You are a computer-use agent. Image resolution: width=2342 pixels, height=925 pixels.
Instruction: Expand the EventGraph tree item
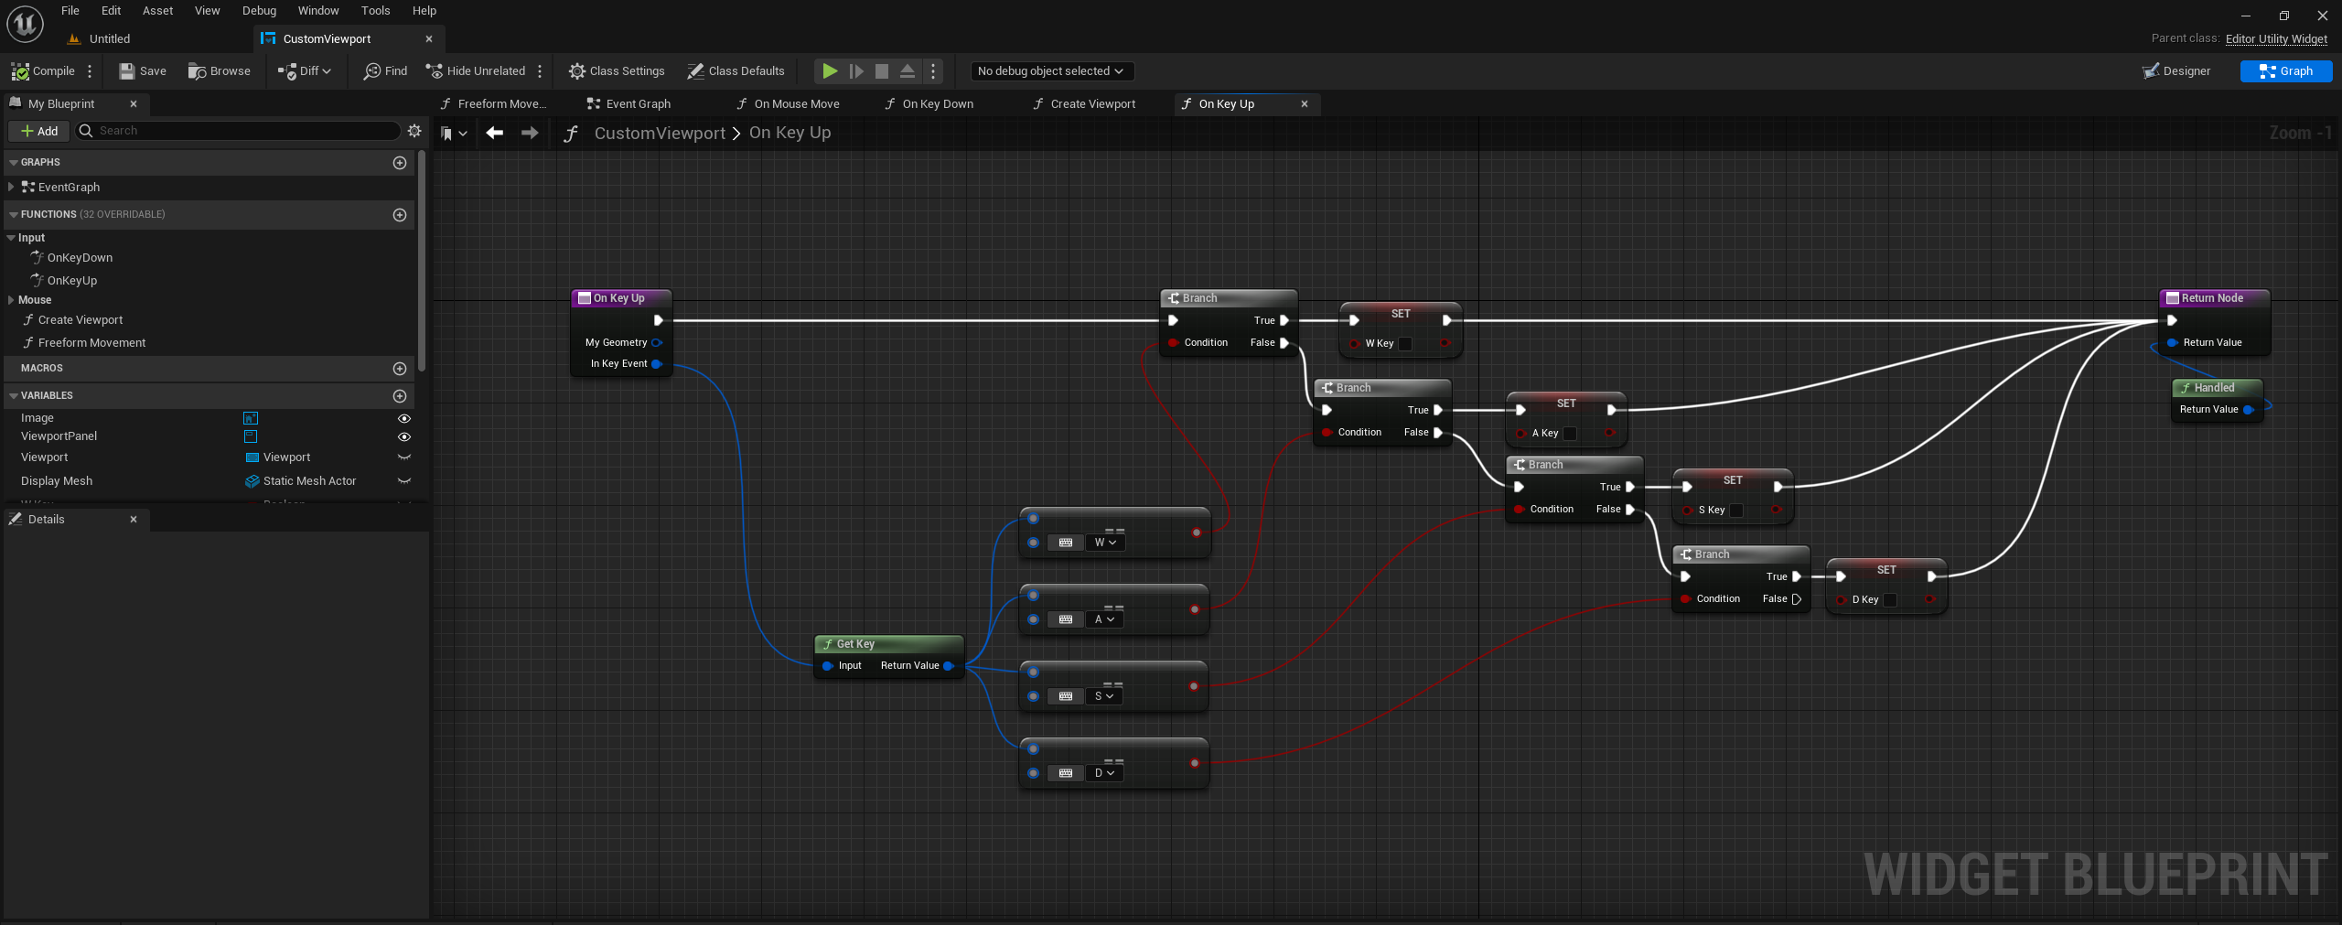[x=11, y=187]
